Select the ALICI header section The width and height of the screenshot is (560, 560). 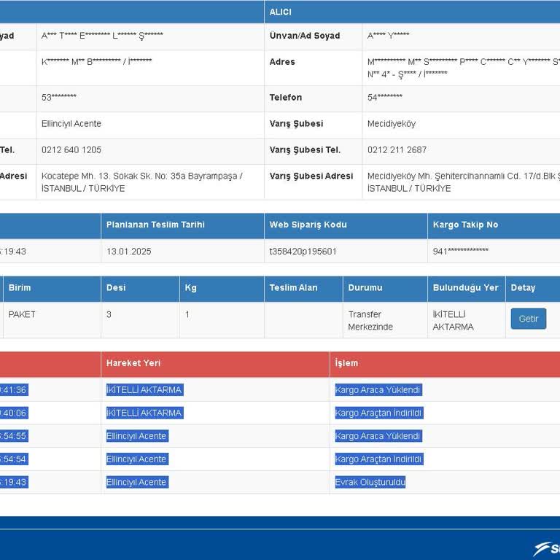412,12
